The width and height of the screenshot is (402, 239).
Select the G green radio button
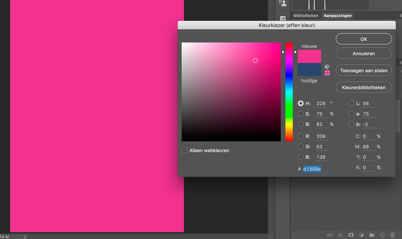[301, 147]
